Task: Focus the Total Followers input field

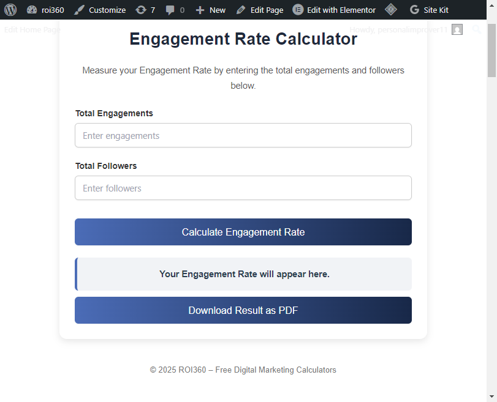Action: point(243,188)
